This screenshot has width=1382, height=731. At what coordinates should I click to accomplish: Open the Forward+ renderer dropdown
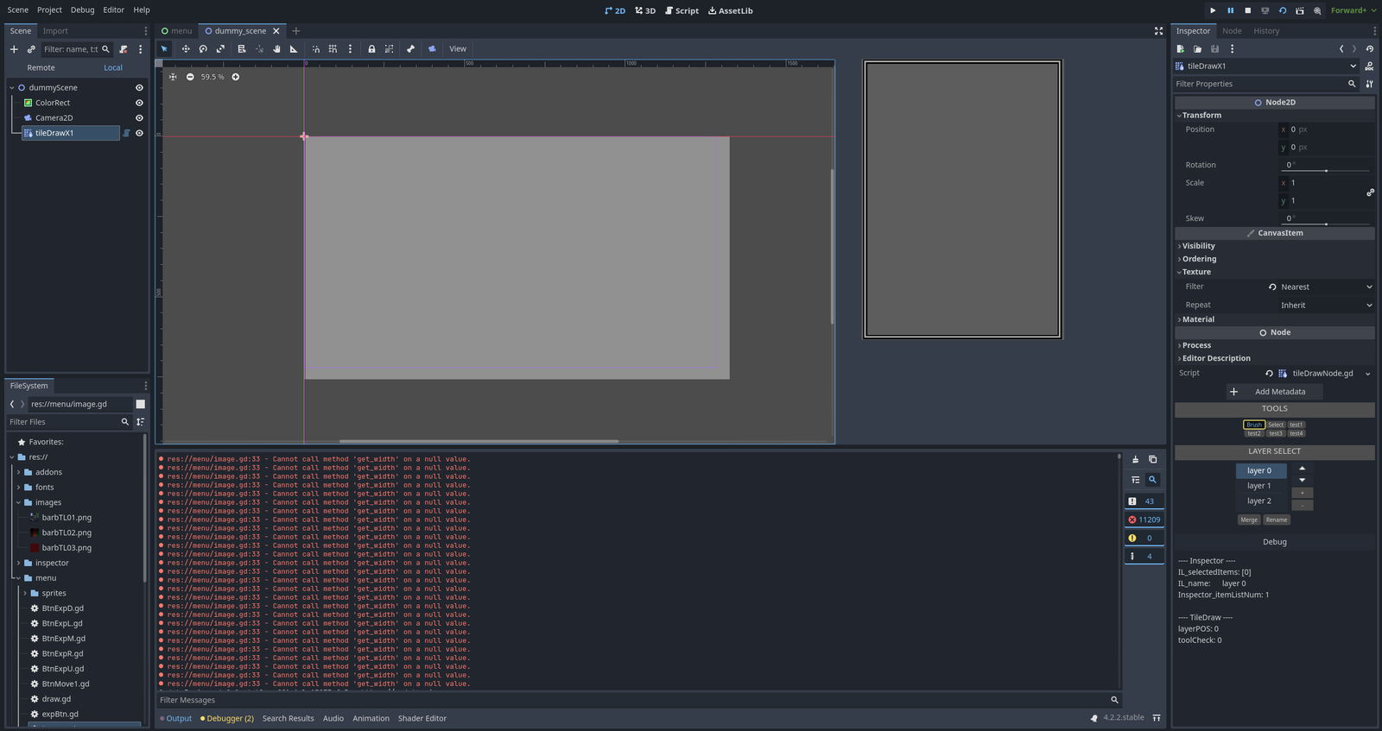tap(1352, 10)
